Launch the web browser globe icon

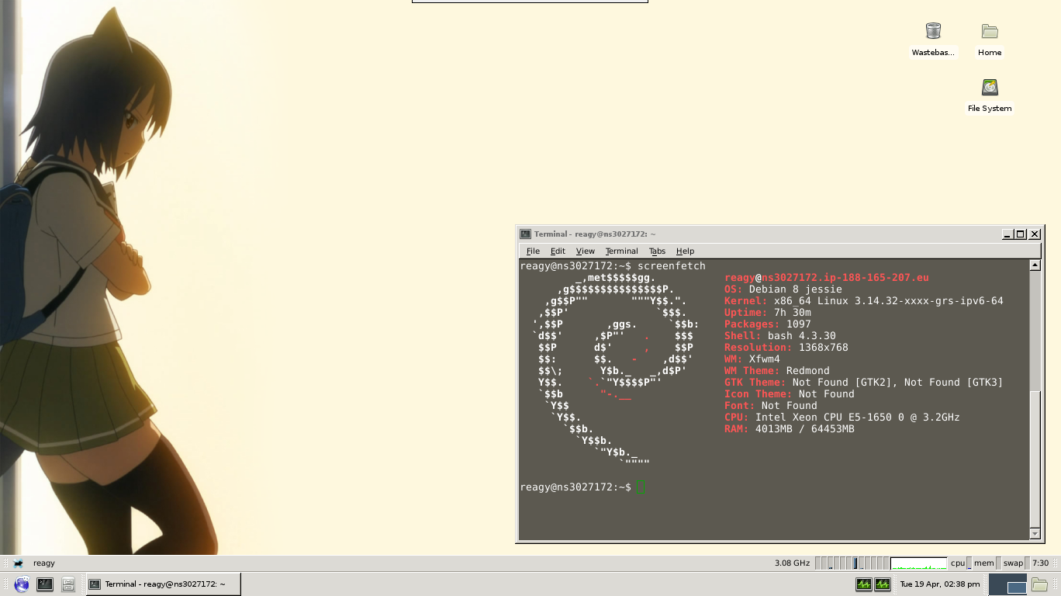[x=22, y=584]
